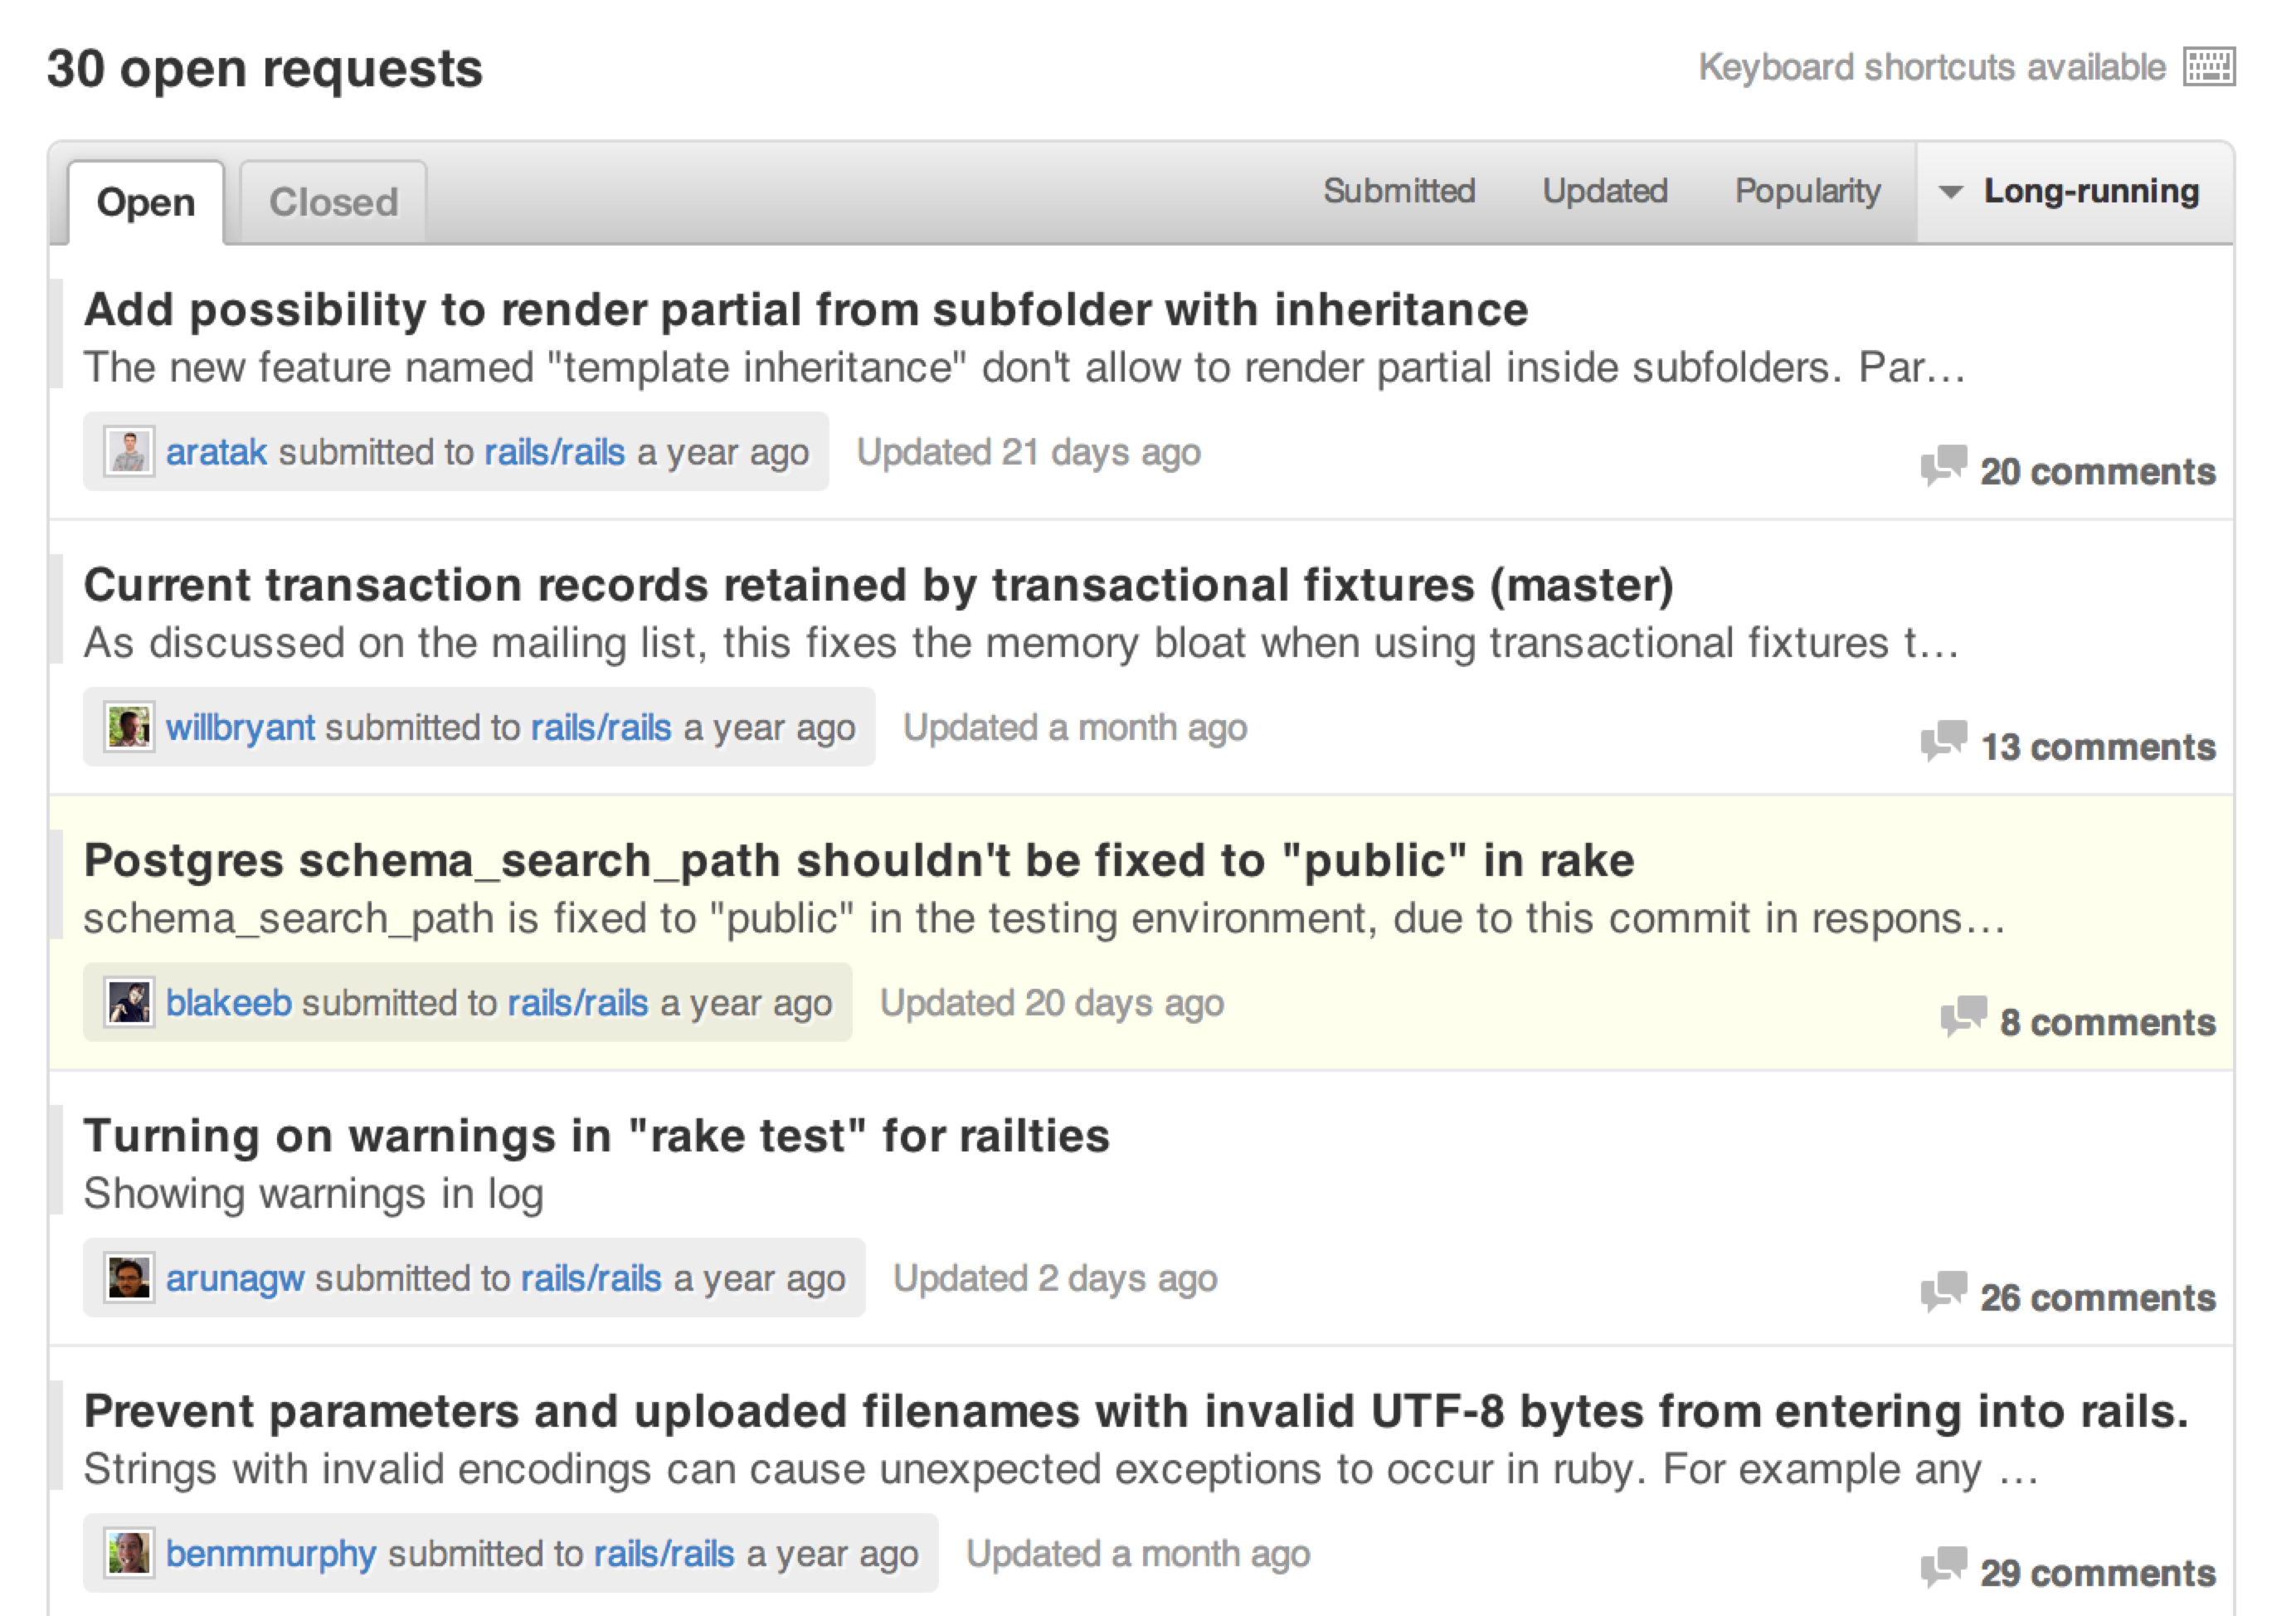The height and width of the screenshot is (1616, 2296).
Task: Open the blakeeb user profile link
Action: tap(228, 1003)
